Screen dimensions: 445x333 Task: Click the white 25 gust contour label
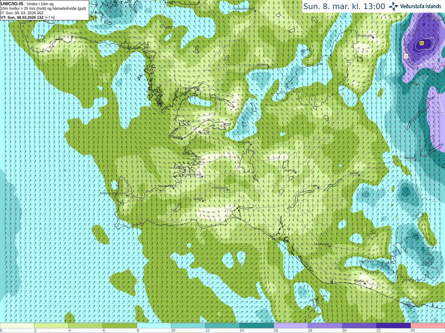pyautogui.click(x=406, y=56)
